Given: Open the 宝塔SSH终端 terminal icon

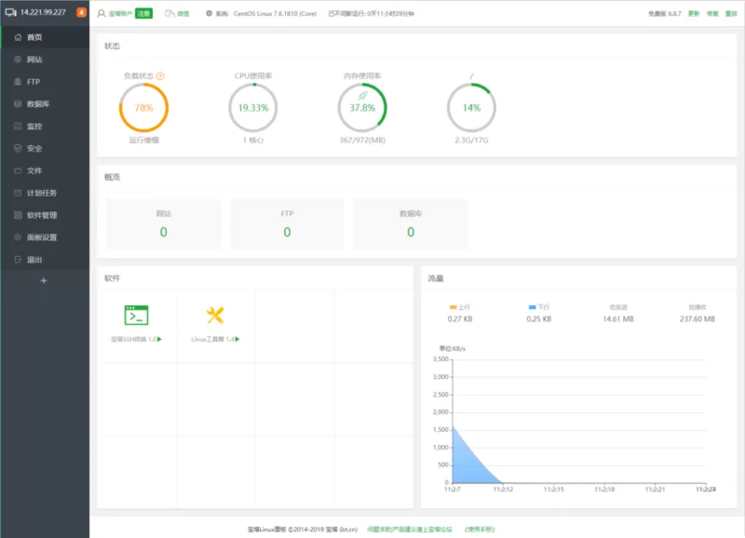Looking at the screenshot, I should [x=136, y=316].
